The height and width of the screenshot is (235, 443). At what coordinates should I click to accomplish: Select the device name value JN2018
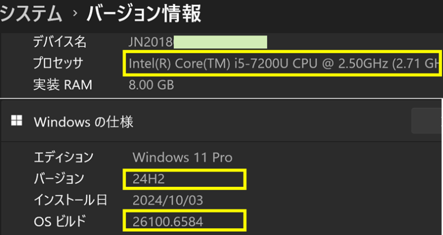pyautogui.click(x=151, y=42)
